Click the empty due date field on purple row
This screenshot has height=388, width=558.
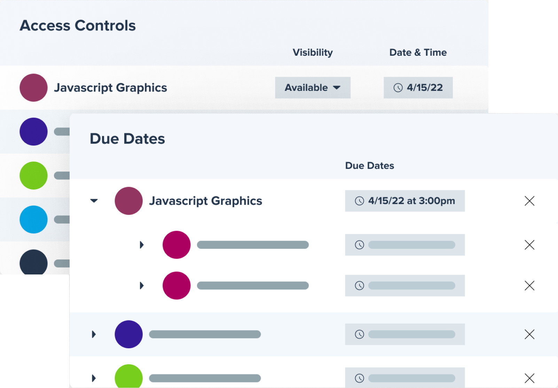coord(404,334)
